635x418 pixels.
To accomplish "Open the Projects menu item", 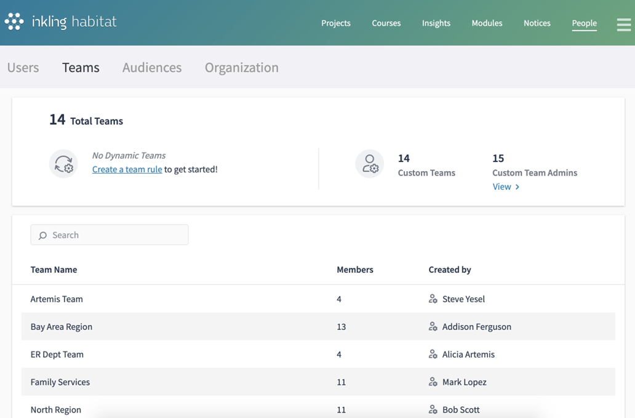I will point(335,23).
